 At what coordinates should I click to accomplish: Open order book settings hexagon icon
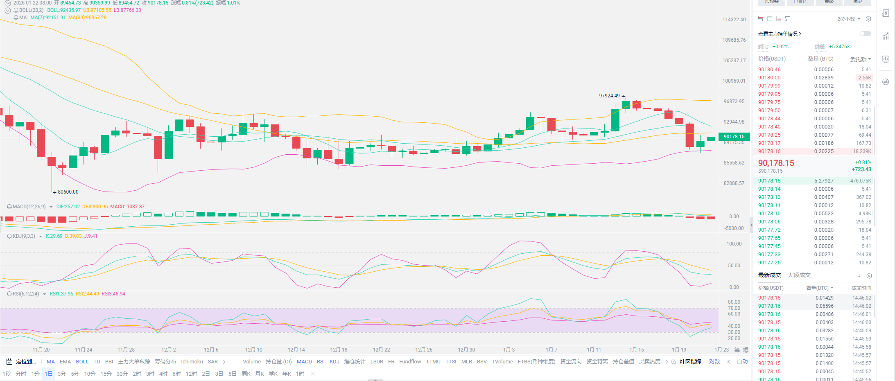coord(868,19)
